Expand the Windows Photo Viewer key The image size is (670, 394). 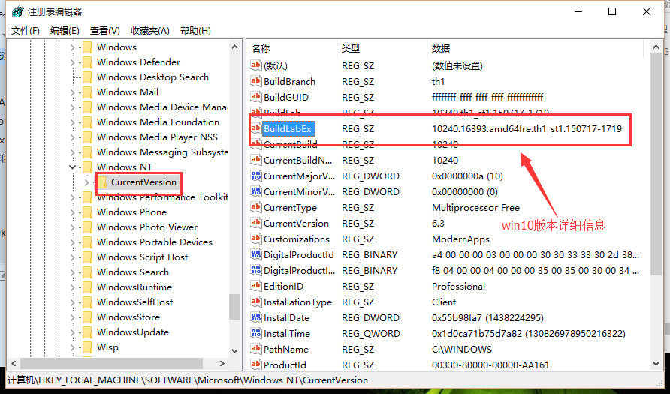pyautogui.click(x=72, y=227)
